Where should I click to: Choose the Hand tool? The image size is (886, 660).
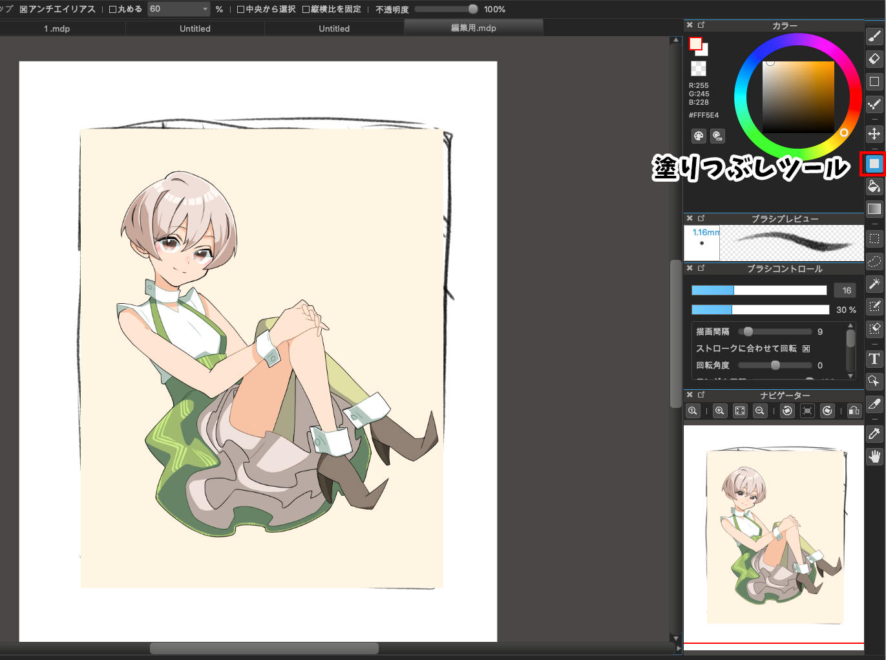[x=874, y=457]
